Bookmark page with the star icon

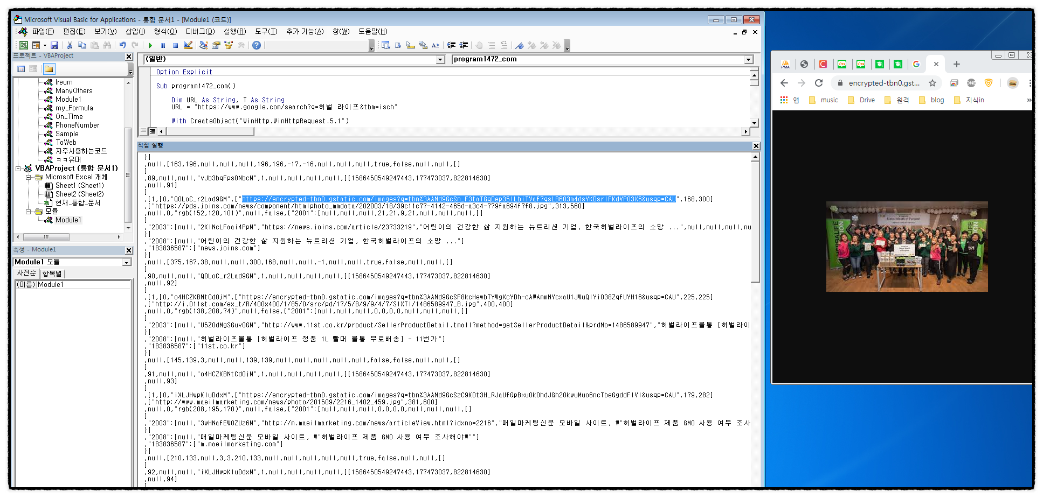[x=932, y=83]
